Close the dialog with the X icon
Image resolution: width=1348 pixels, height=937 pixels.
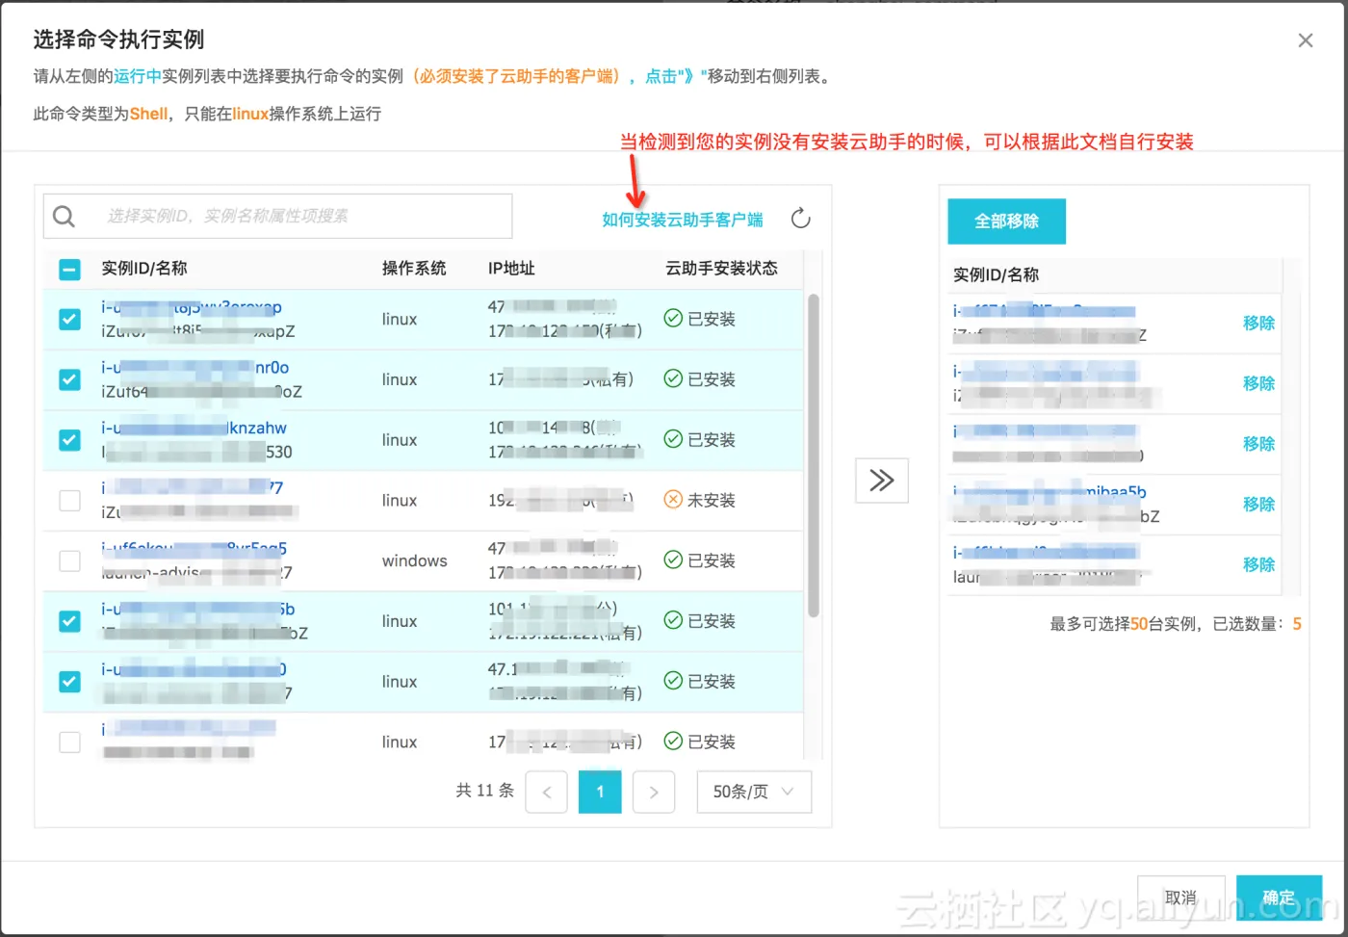click(x=1306, y=40)
